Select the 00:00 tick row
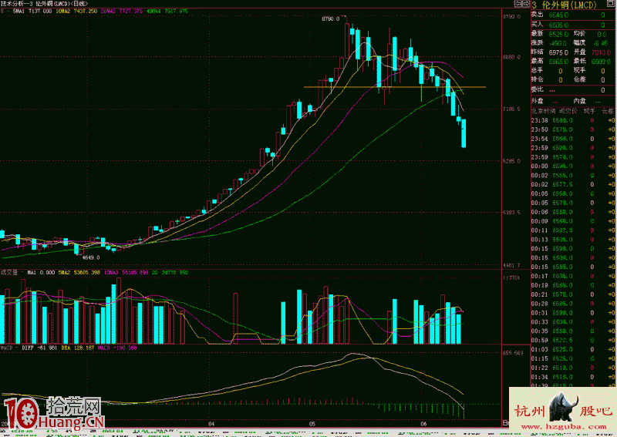The height and width of the screenshot is (437, 617). coord(573,166)
